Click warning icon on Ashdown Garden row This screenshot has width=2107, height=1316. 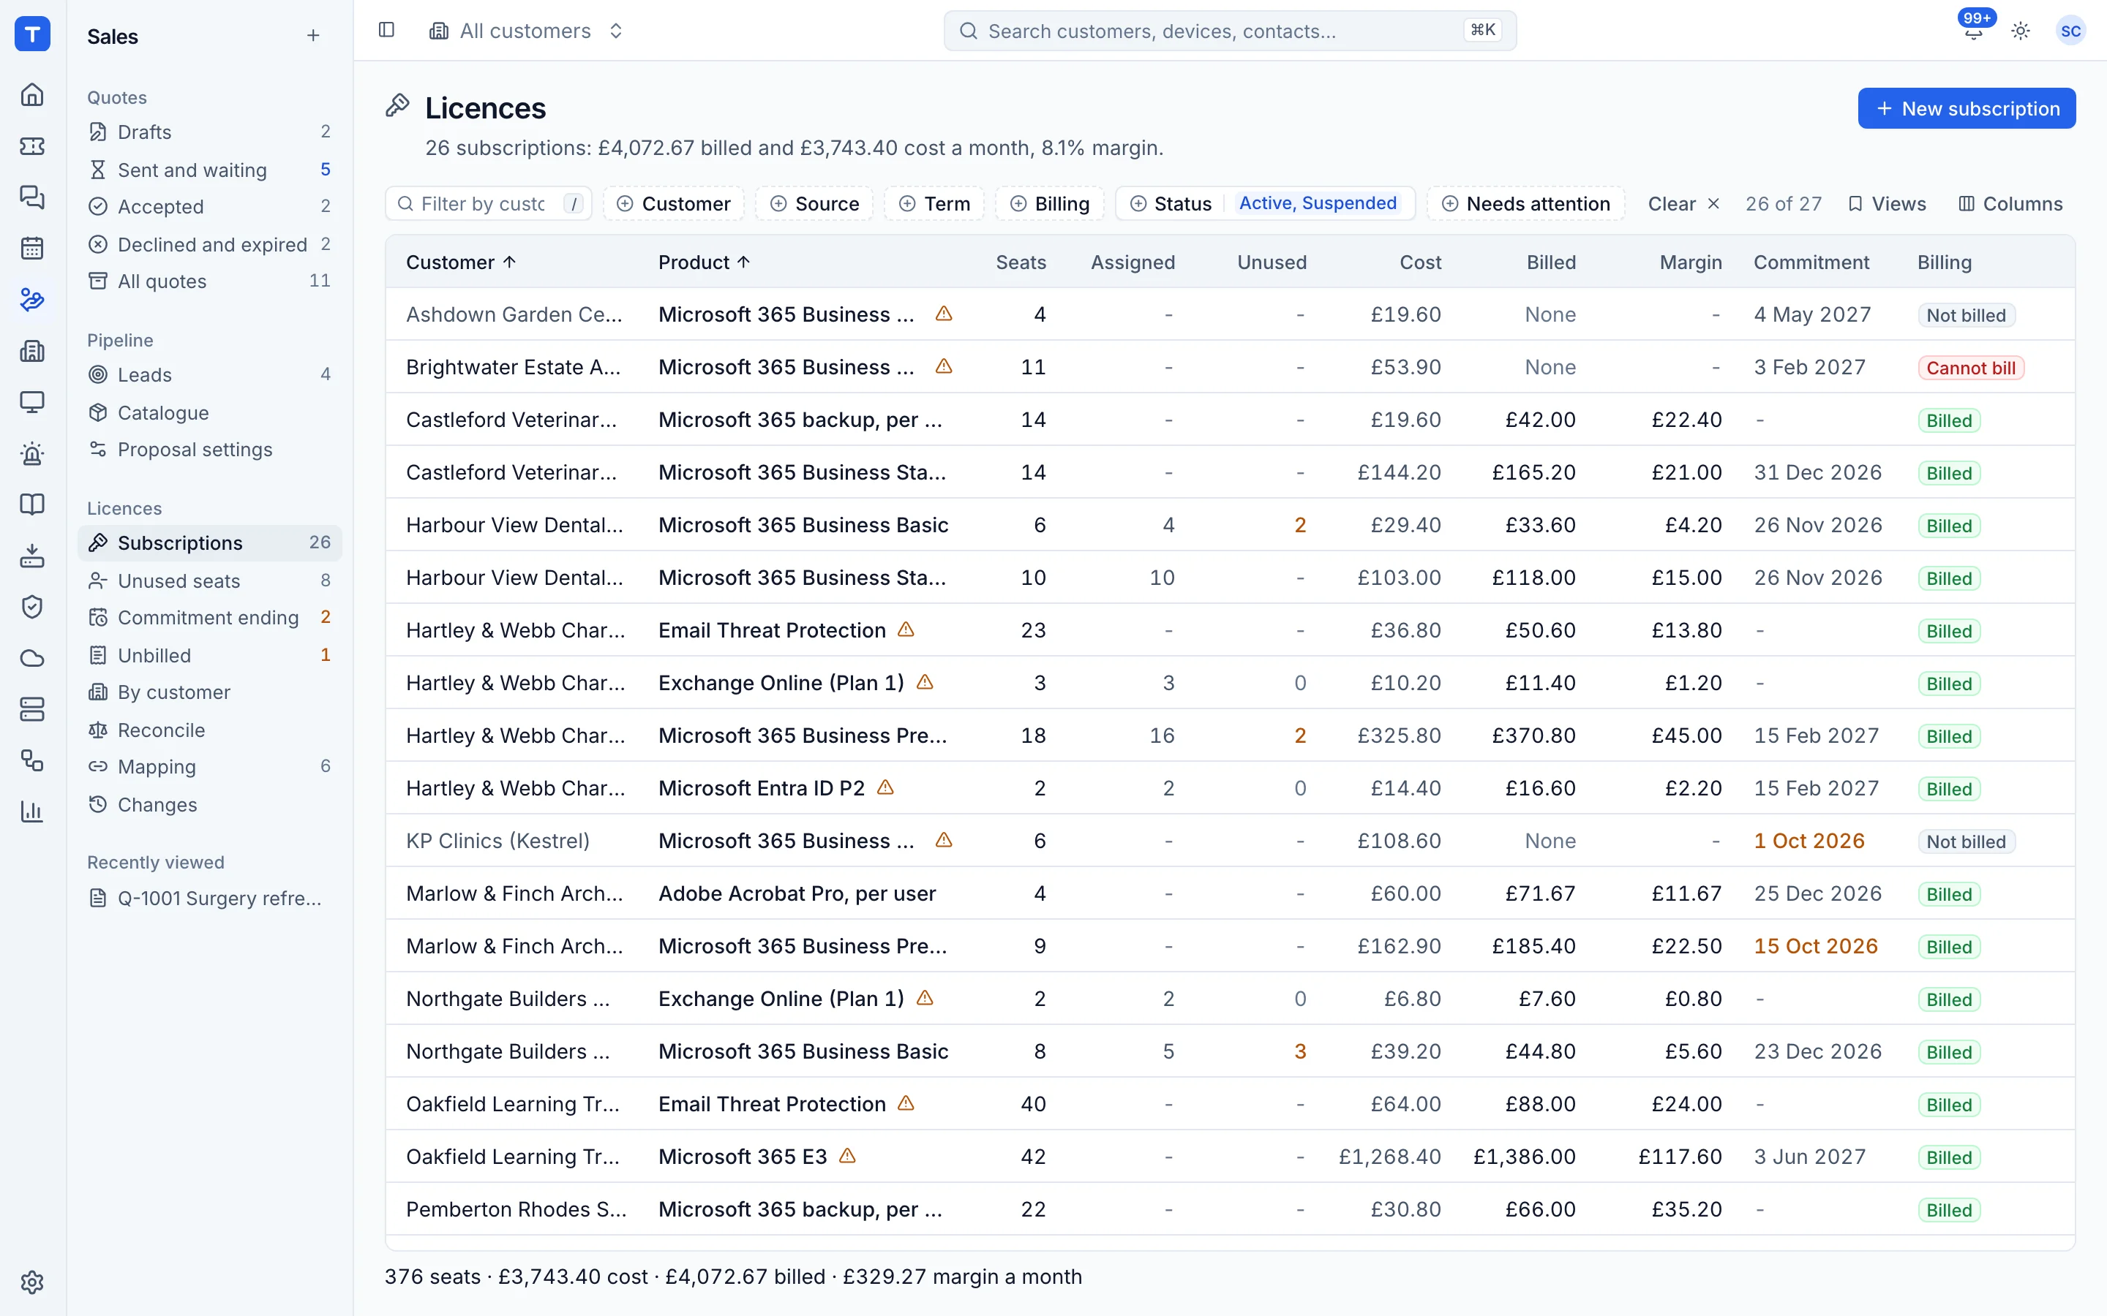(944, 314)
